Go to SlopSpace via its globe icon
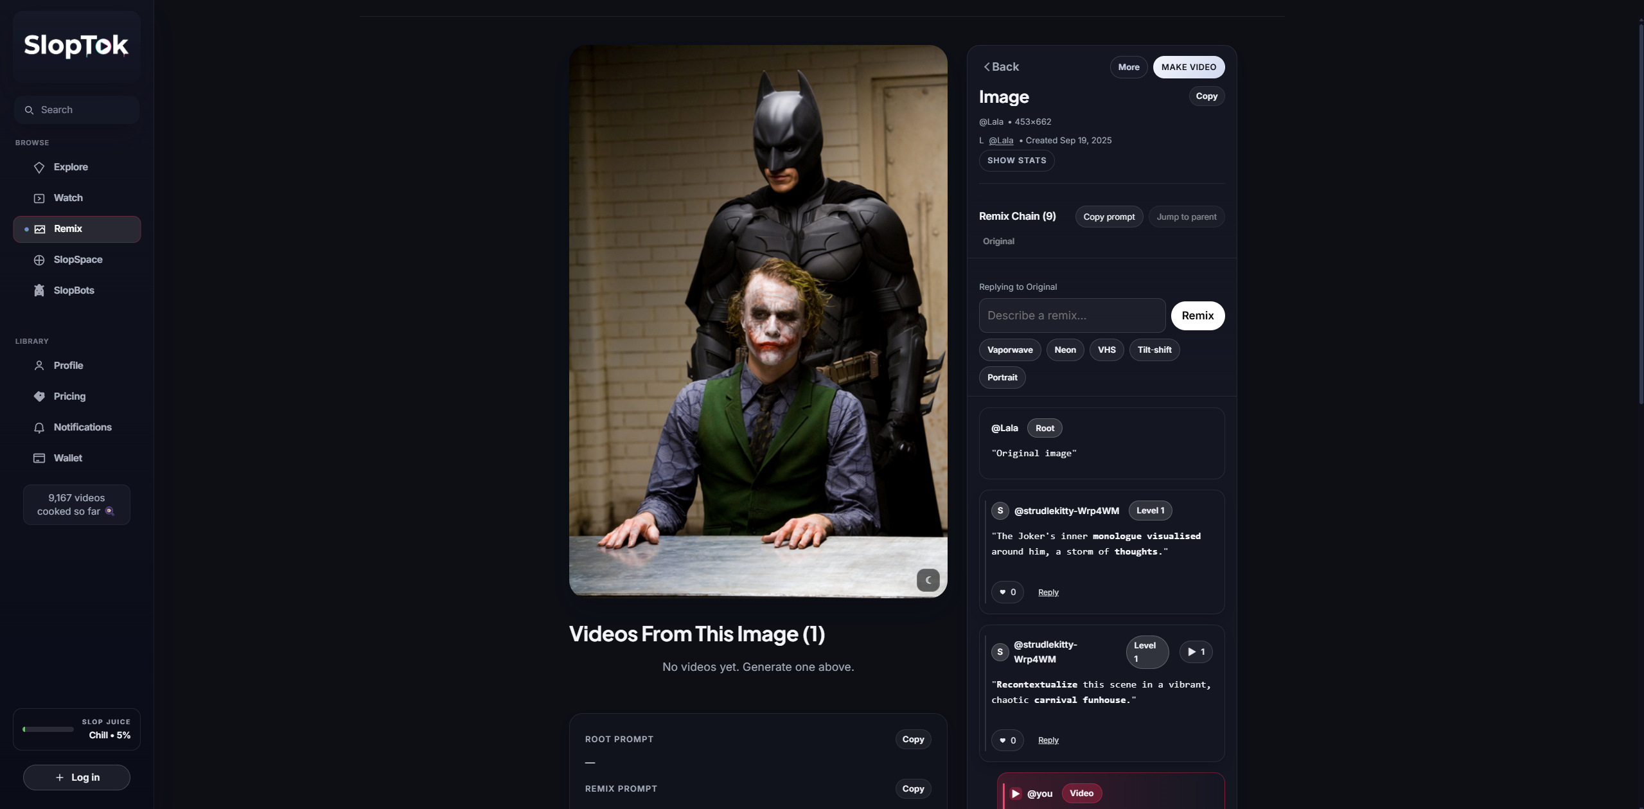 [x=39, y=260]
